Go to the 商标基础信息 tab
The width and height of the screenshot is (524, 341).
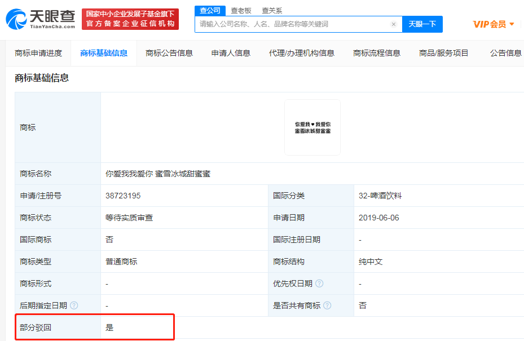[104, 53]
